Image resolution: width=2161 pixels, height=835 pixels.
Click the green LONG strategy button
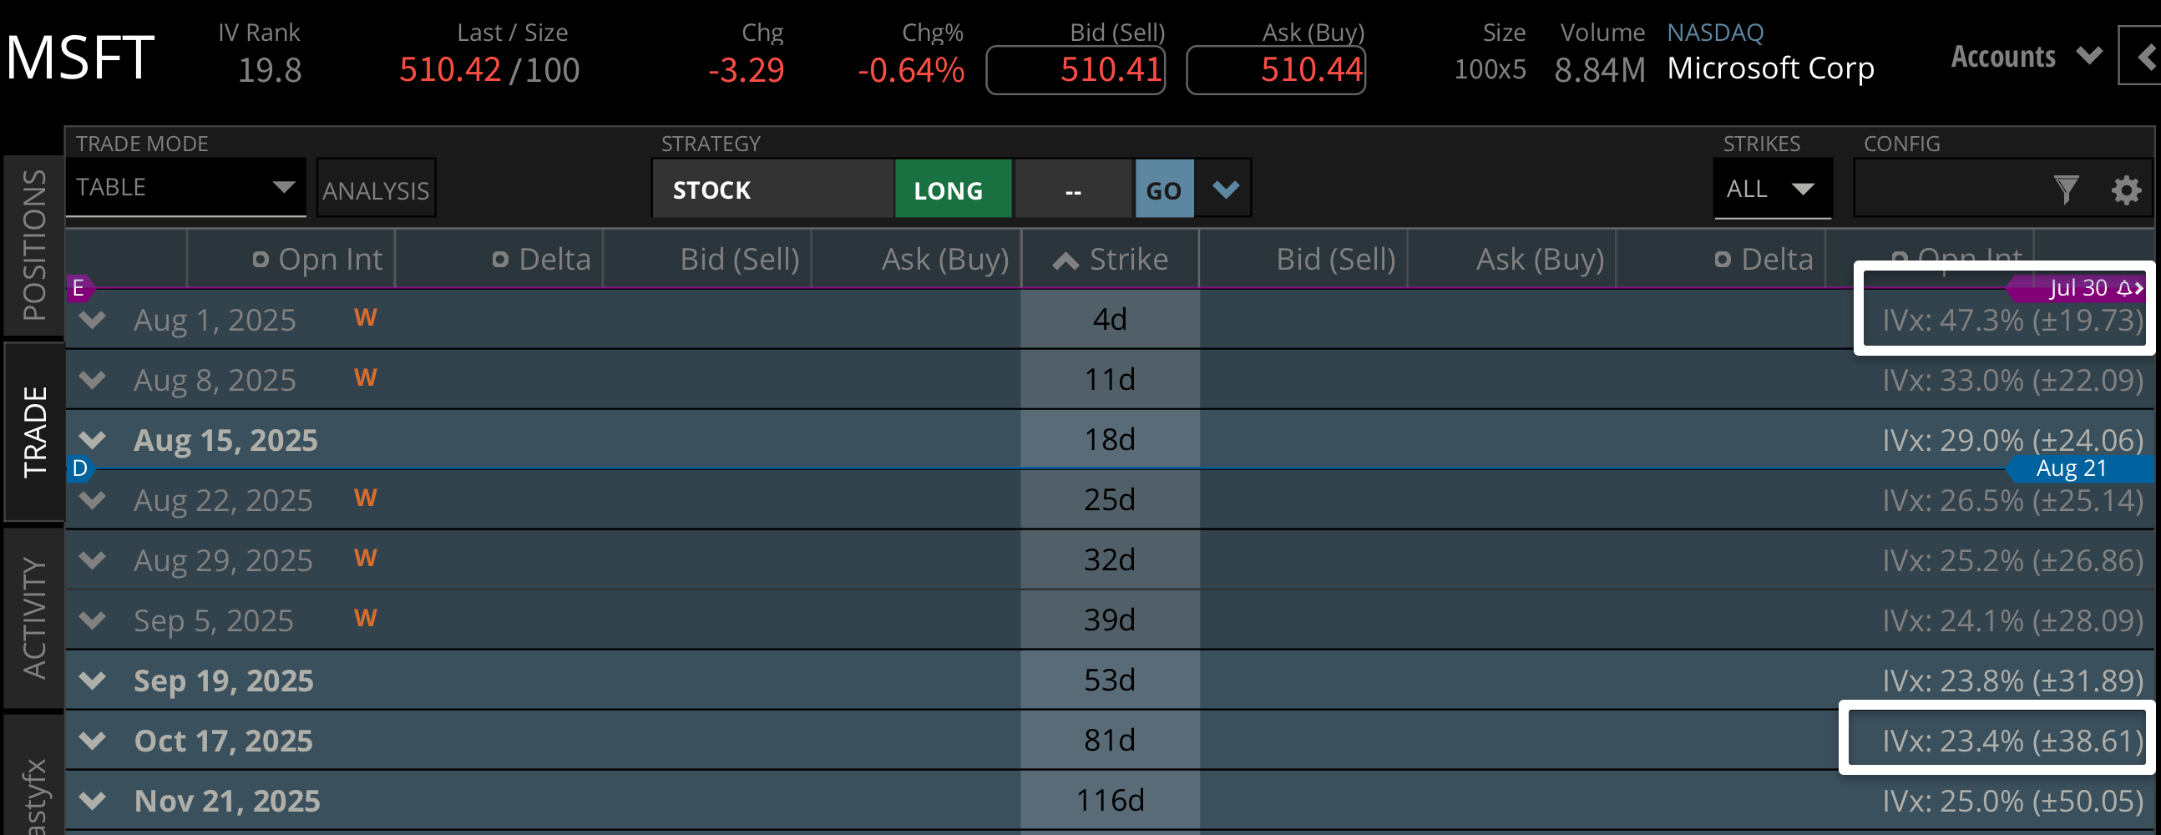click(x=952, y=189)
